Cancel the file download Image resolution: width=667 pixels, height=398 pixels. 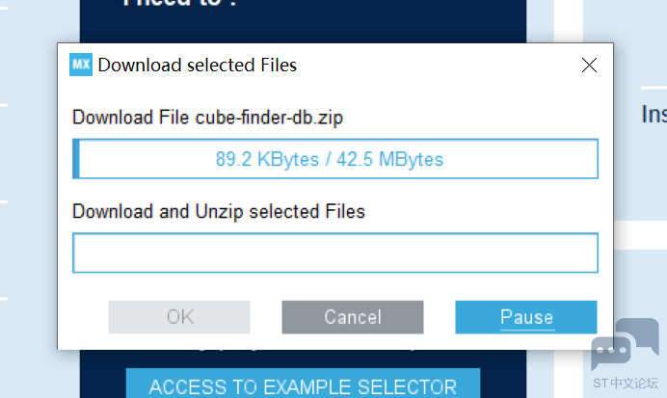coord(353,317)
